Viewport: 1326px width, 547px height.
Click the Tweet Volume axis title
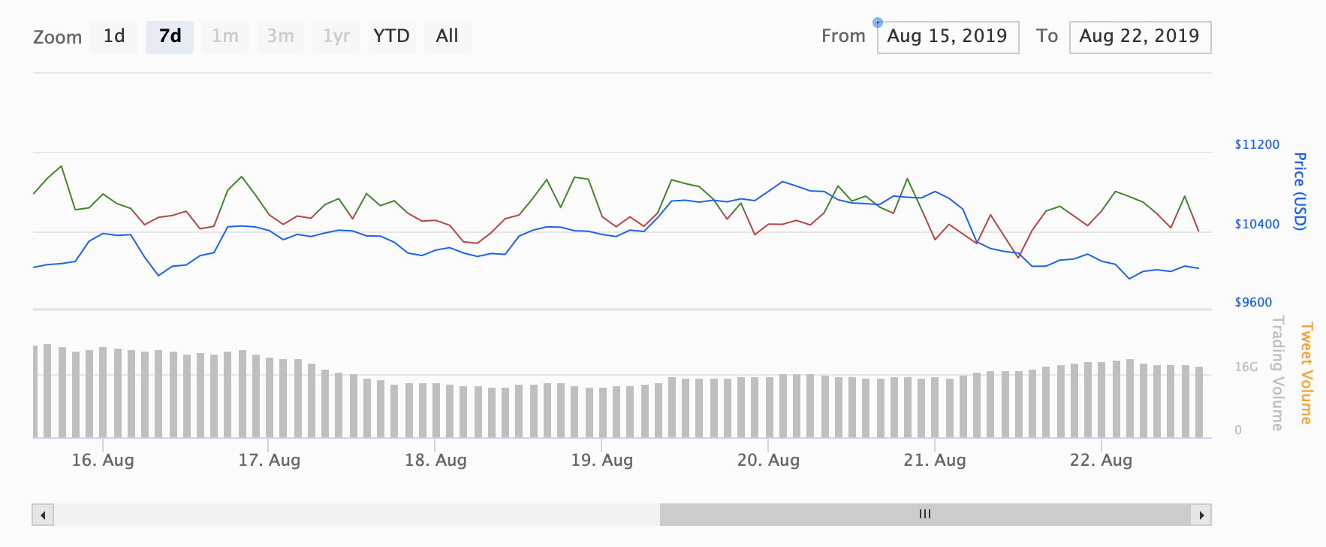point(1306,373)
